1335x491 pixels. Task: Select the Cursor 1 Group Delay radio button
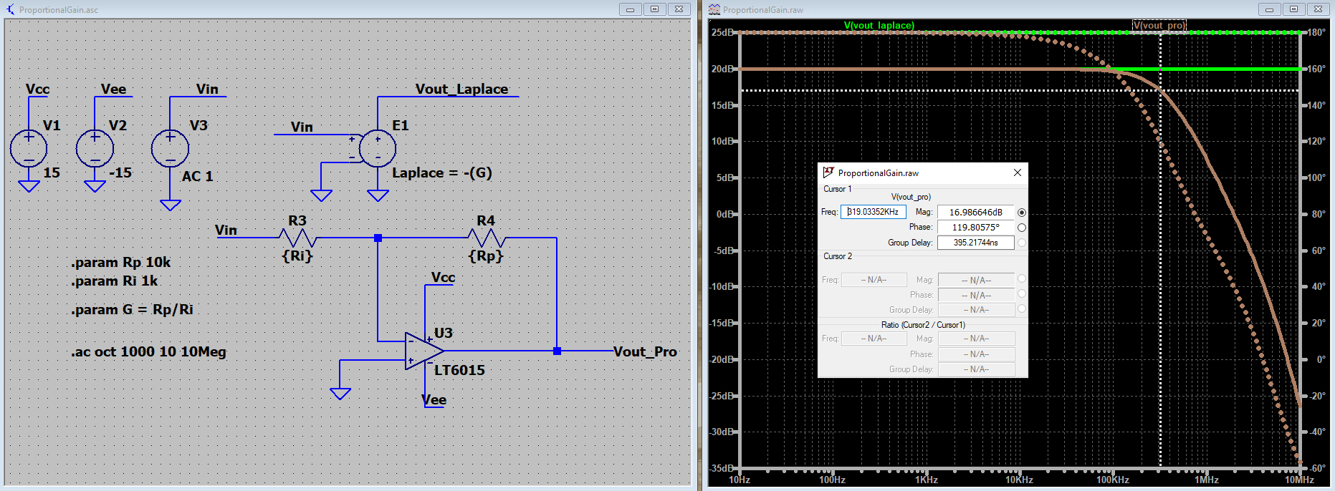tap(1022, 243)
